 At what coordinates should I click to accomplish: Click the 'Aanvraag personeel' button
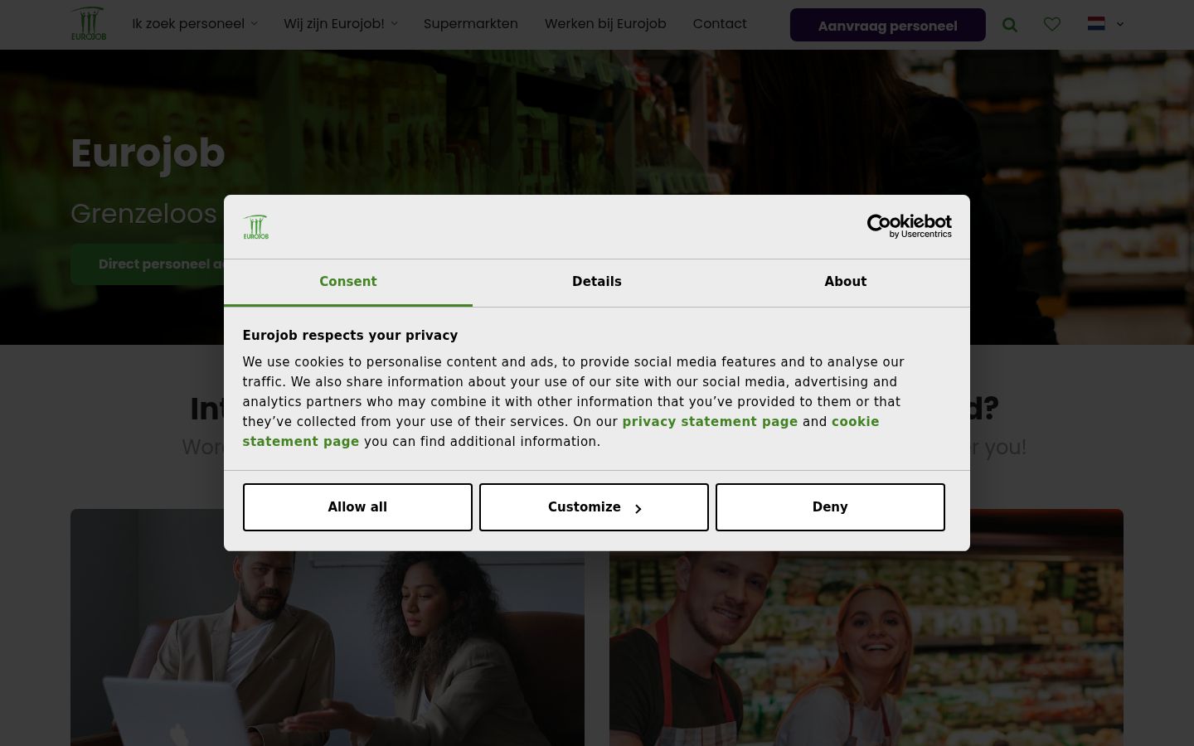888,26
